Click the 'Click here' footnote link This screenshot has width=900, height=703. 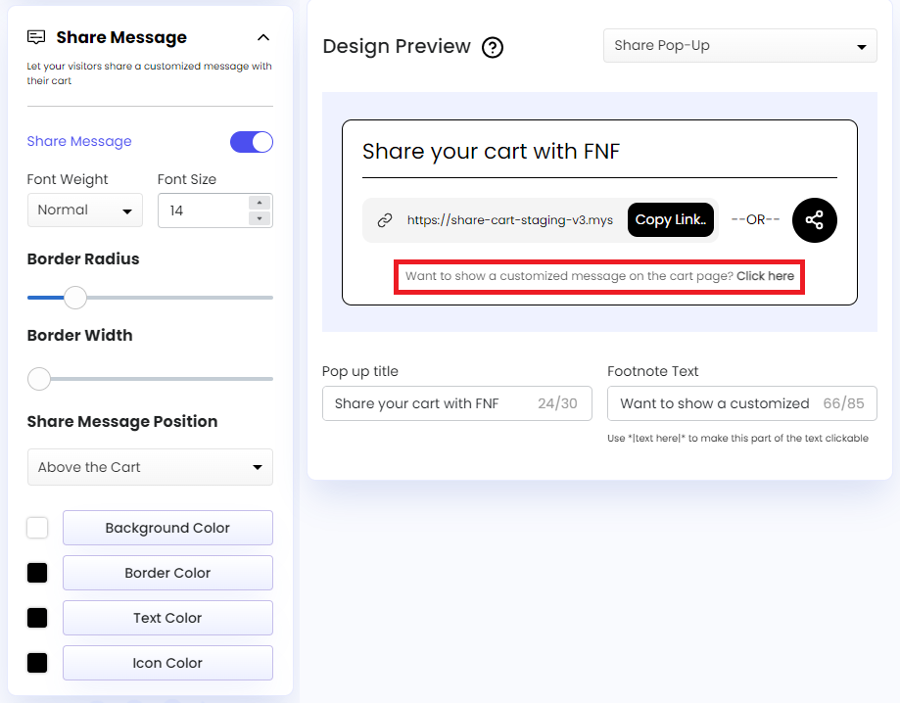coord(766,275)
